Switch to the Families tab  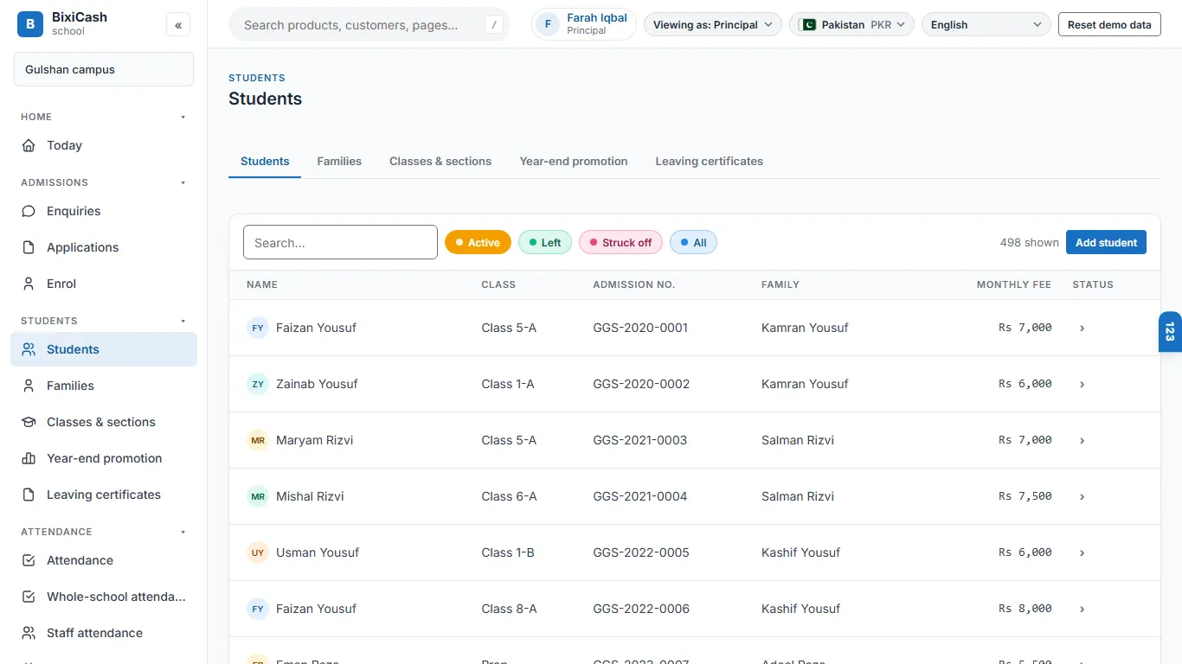[x=339, y=162]
